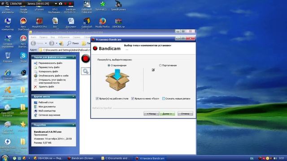This screenshot has height=161, width=287.
Task: Click the Поиск search toolbar button
Action: pyautogui.click(x=73, y=43)
